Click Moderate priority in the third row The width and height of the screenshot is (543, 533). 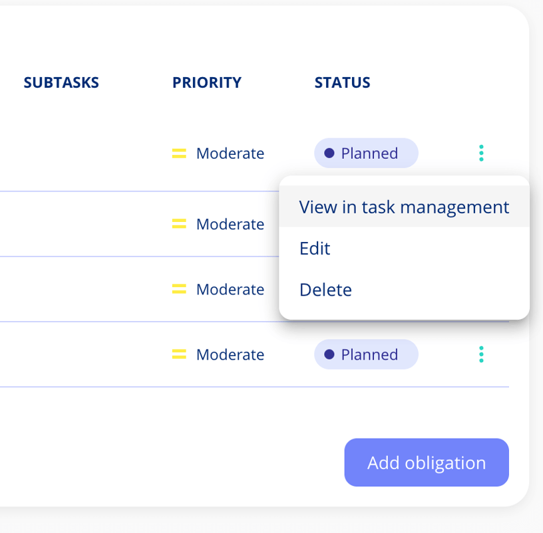230,289
